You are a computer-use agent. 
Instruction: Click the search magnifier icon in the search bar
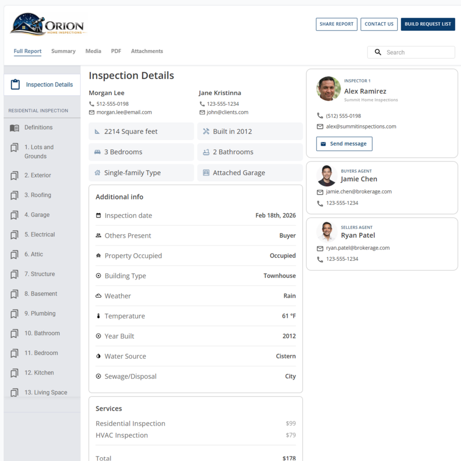[378, 52]
